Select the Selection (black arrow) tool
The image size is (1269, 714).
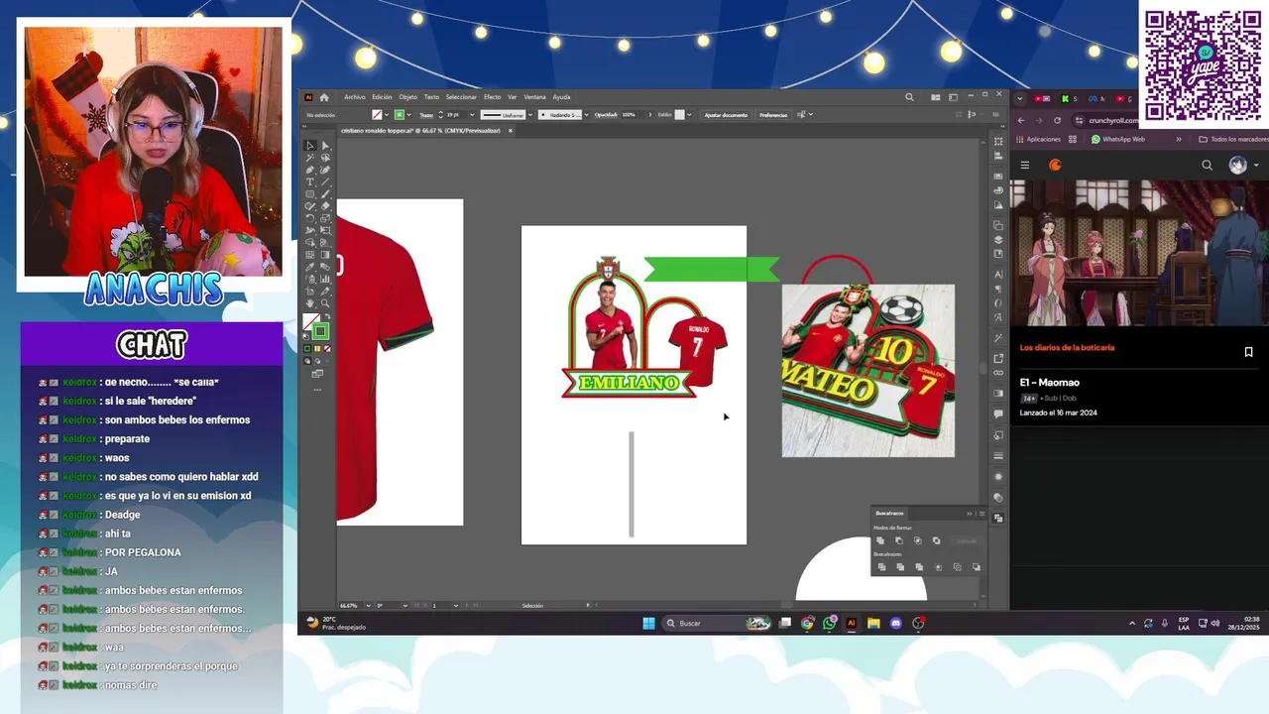[x=310, y=146]
